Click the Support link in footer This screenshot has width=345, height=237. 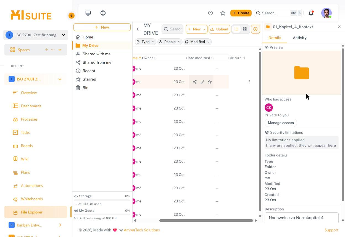[331, 230]
